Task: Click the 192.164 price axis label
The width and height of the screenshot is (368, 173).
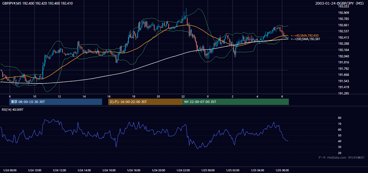Action: (344, 50)
